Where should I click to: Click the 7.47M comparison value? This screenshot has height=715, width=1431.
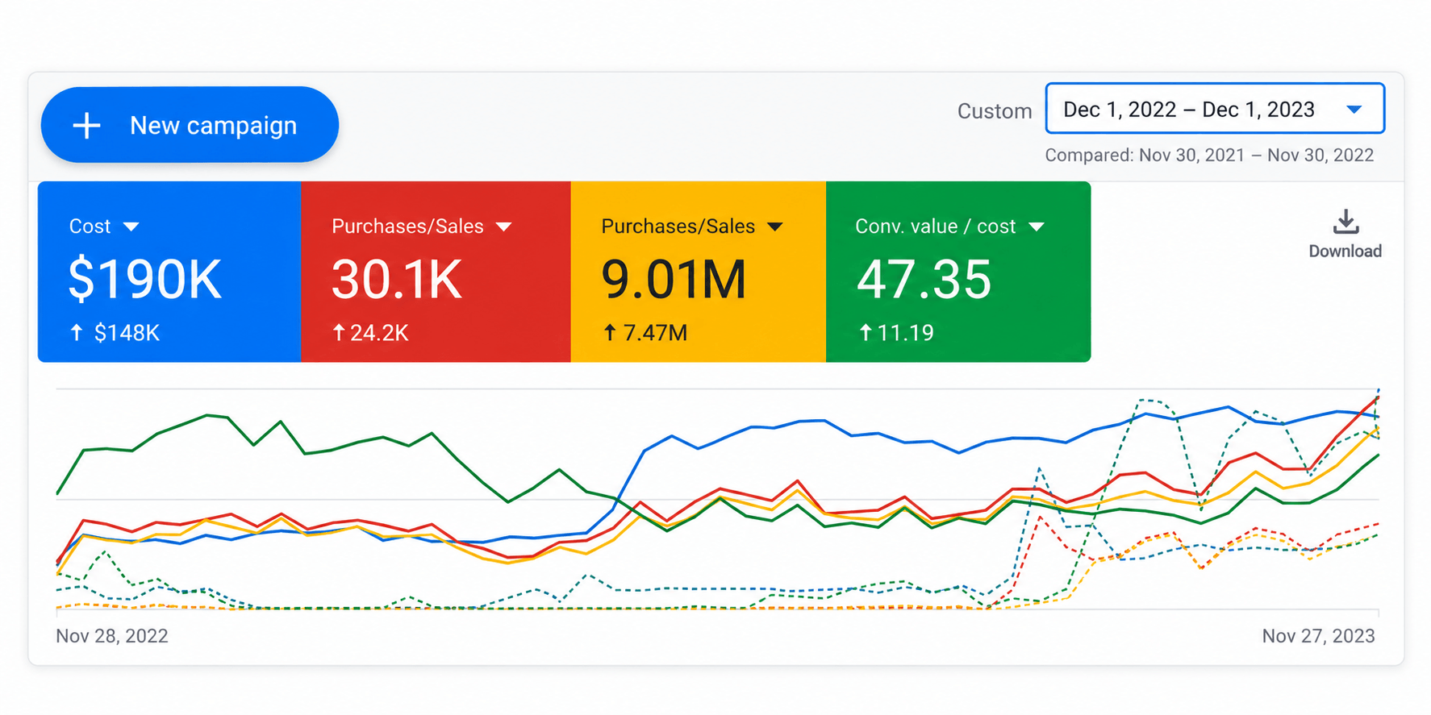[x=655, y=333]
